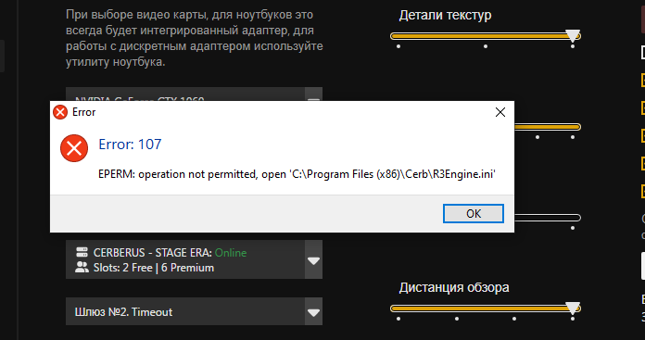645x340 pixels.
Task: Click the Детали текстур slider handle
Action: pos(573,36)
